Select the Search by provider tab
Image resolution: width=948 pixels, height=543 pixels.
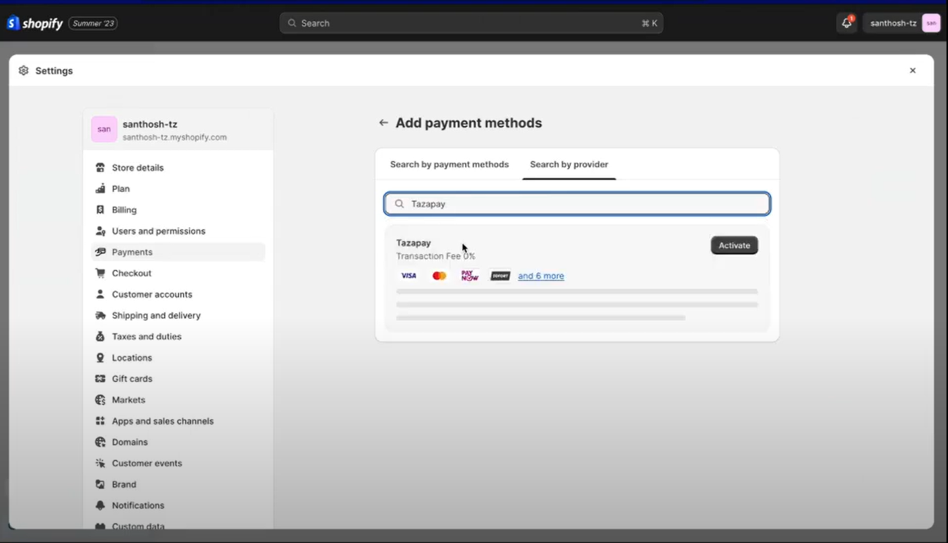point(569,164)
